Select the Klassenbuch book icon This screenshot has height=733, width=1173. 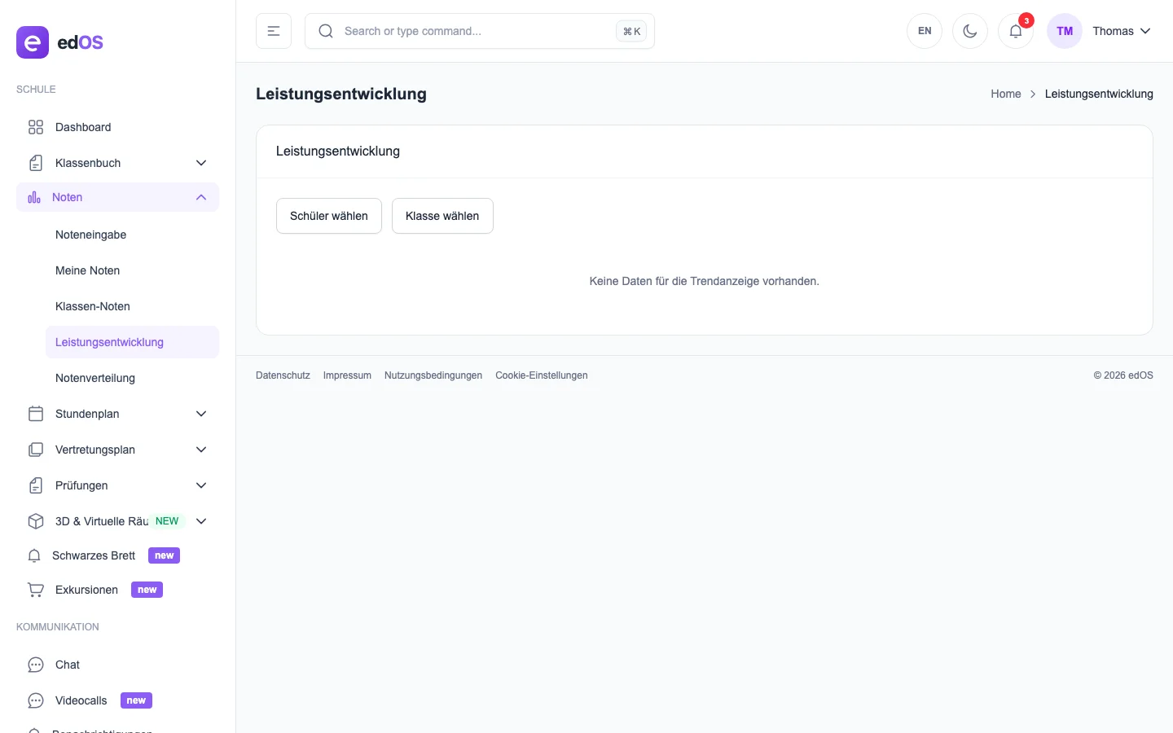tap(35, 163)
